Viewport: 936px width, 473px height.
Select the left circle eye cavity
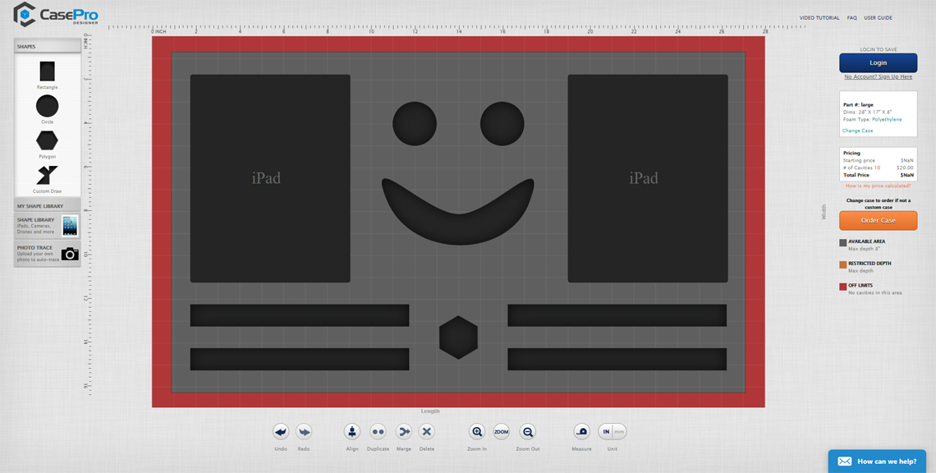tap(415, 124)
